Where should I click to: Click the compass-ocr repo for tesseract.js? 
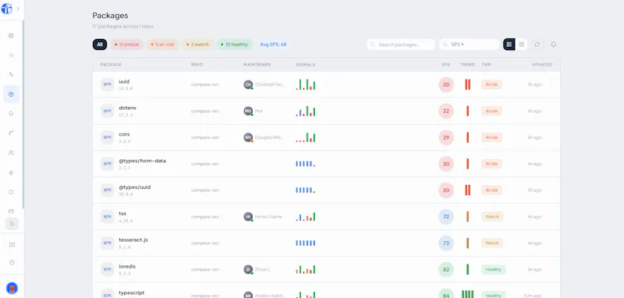[205, 243]
